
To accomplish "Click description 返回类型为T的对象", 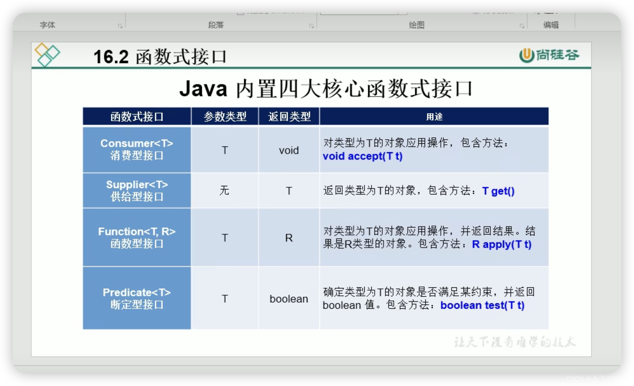I will (x=370, y=191).
